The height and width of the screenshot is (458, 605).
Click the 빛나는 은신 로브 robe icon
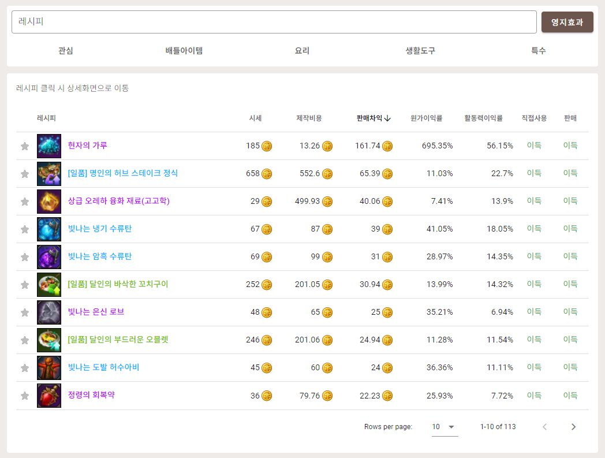[49, 312]
